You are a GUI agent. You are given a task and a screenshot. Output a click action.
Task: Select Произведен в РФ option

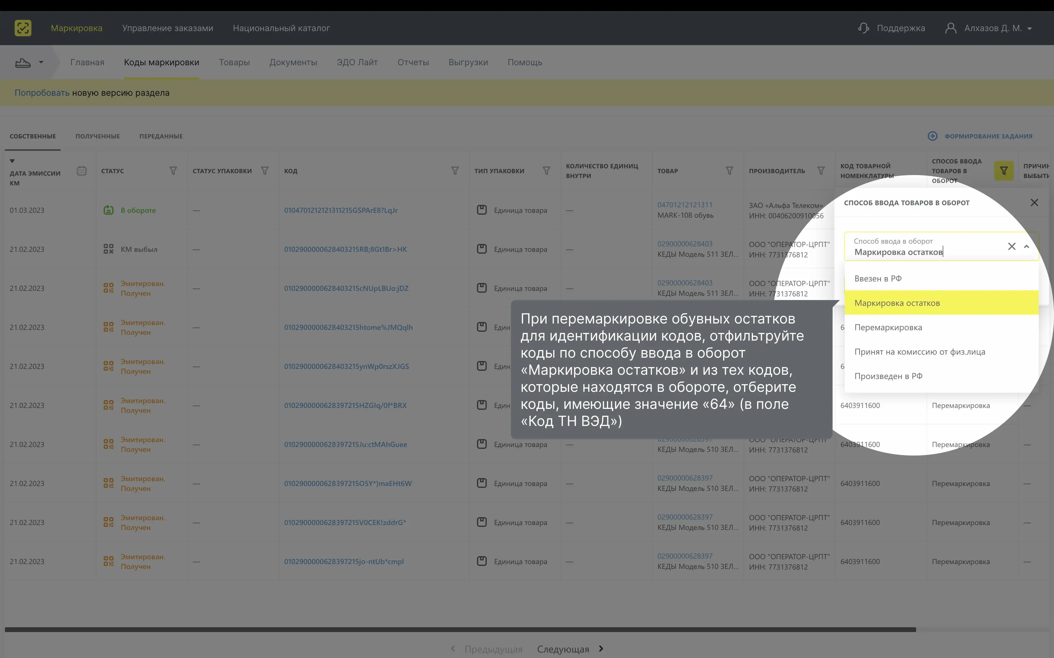click(x=941, y=376)
